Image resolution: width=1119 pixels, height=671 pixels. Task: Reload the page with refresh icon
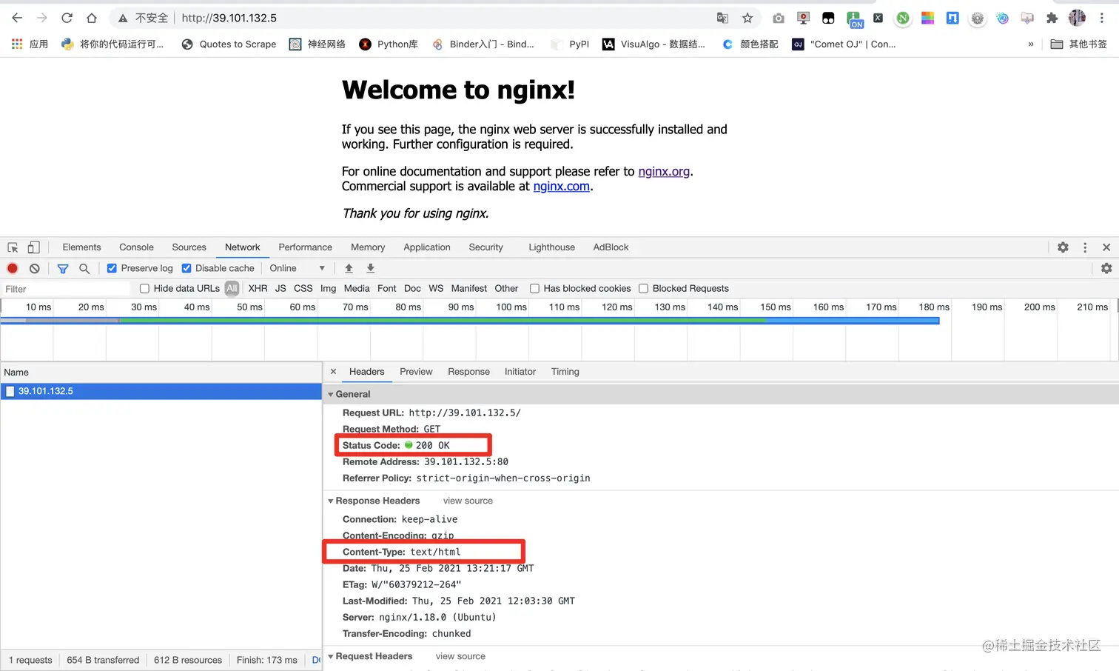[67, 18]
